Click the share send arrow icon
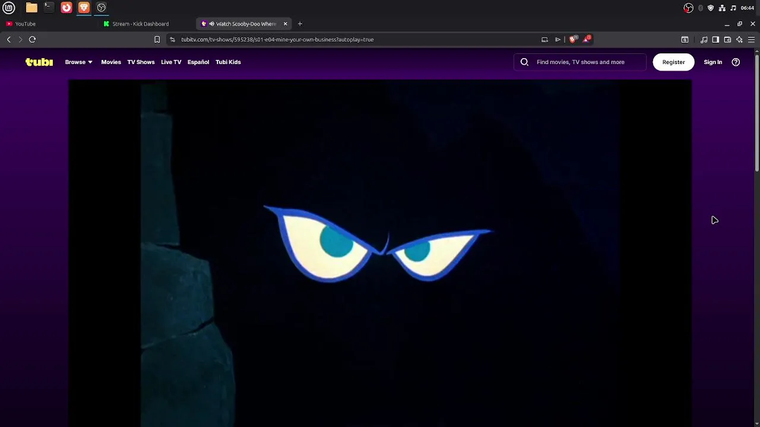760x427 pixels. (558, 39)
